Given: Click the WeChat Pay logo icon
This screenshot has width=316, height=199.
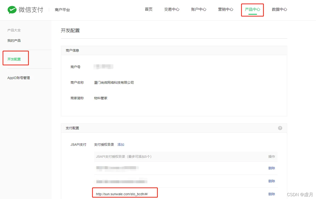Looking at the screenshot, I should [12, 10].
